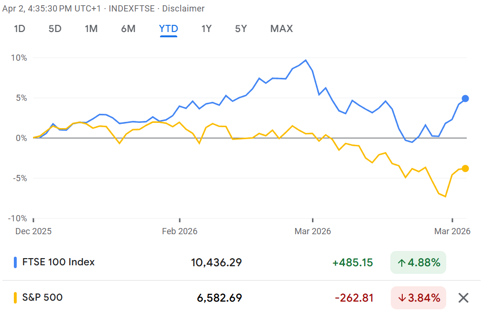Switch chart to 6M range

[x=128, y=29]
